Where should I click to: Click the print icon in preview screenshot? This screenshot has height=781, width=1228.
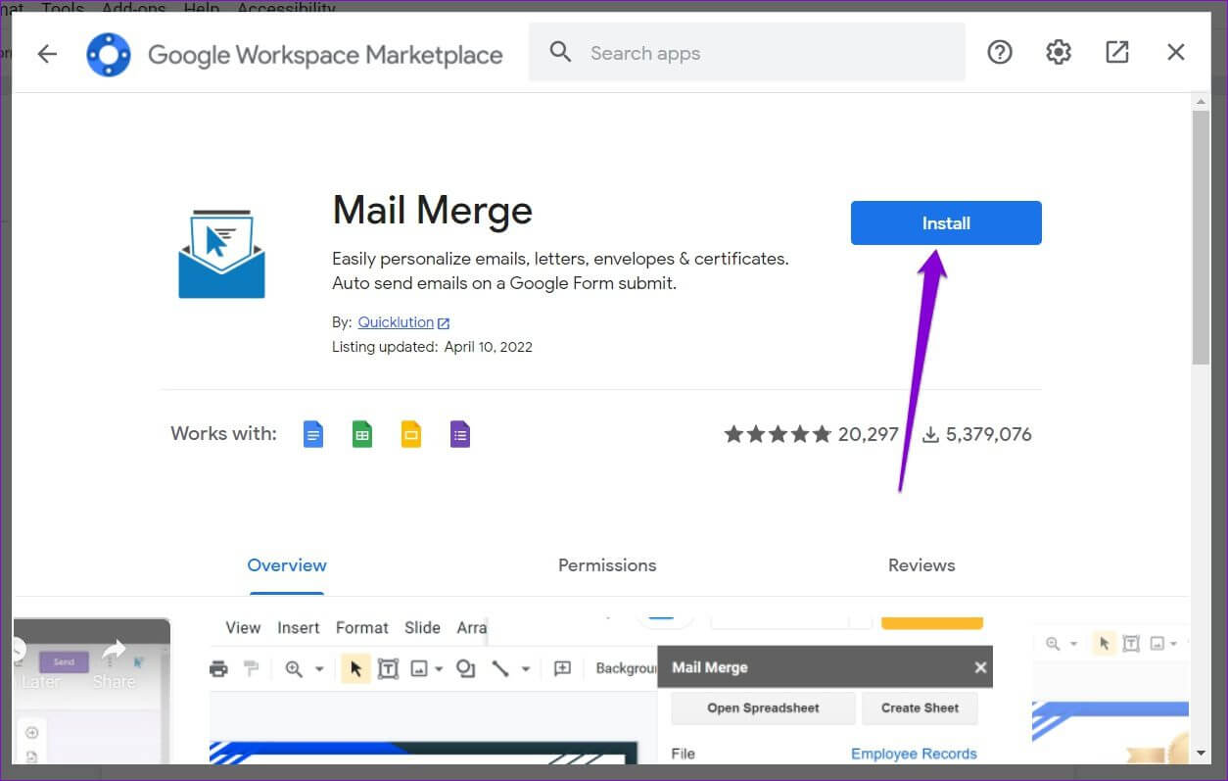[219, 669]
